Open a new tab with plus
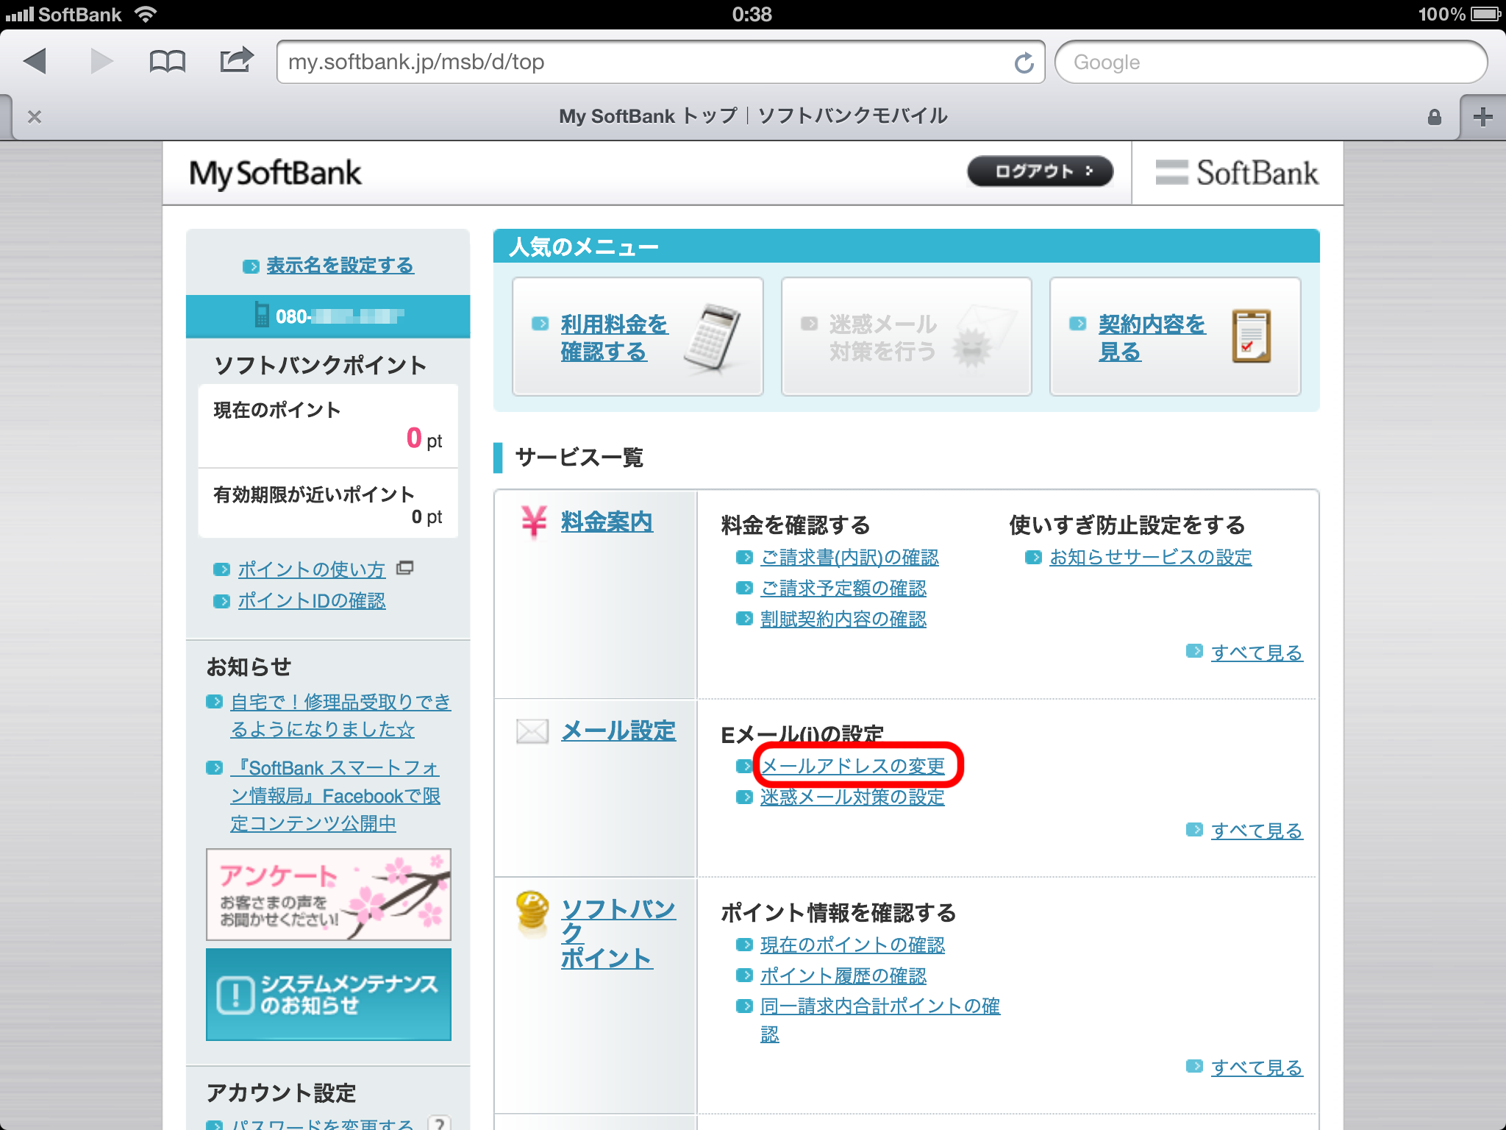This screenshot has width=1506, height=1130. (1482, 116)
